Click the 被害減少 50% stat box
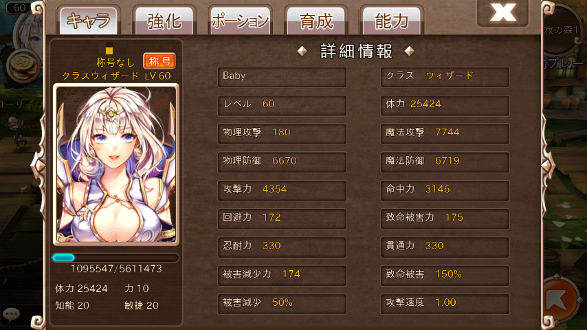Image resolution: width=587 pixels, height=330 pixels. (282, 304)
